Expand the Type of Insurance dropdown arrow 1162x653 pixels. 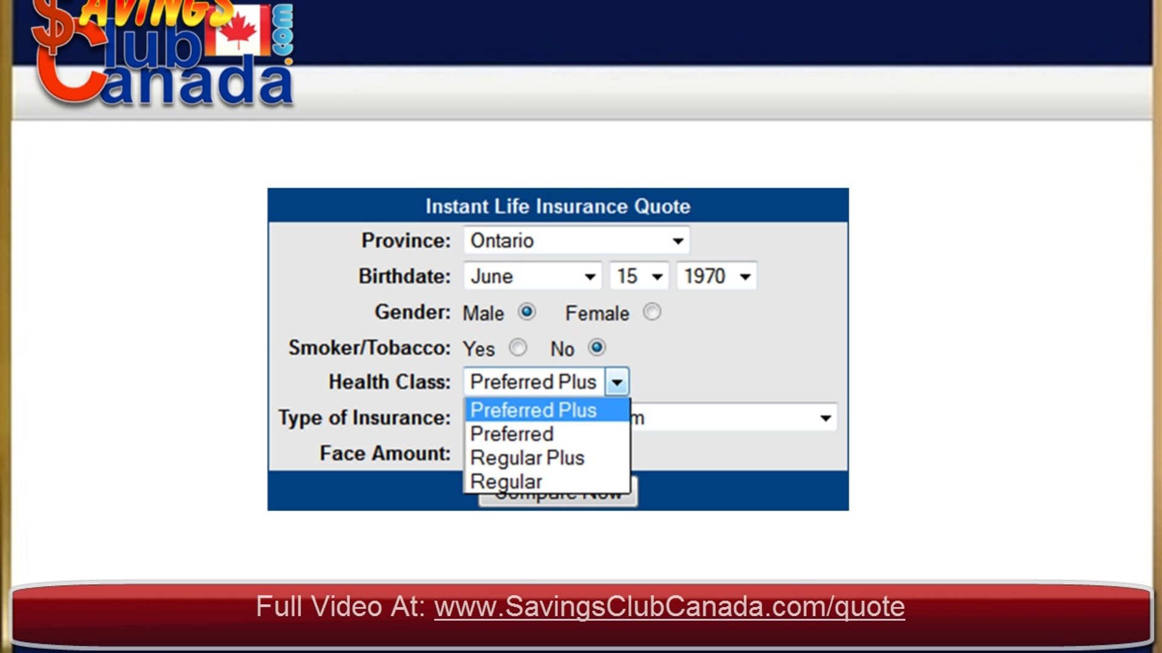[x=825, y=418]
